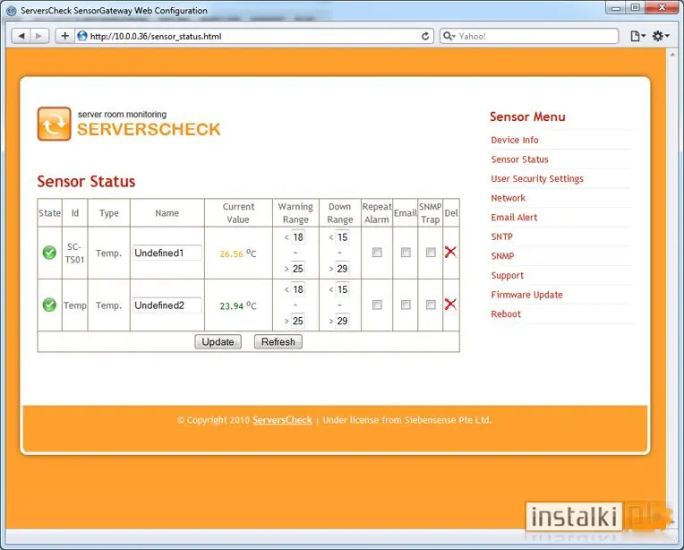Toggle SNMP Trap for Undefined1 sensor

pyautogui.click(x=431, y=253)
